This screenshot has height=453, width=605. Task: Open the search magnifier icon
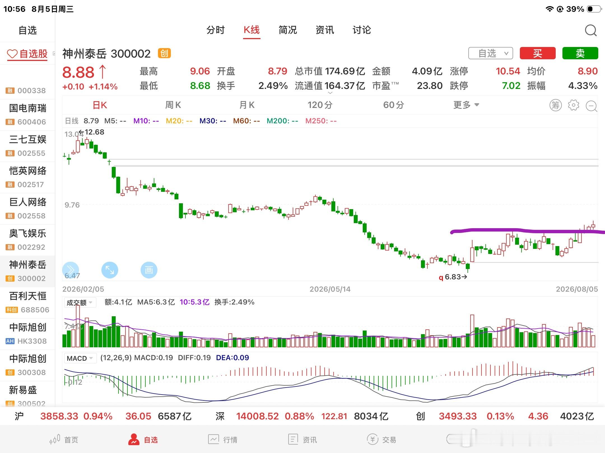coord(591,30)
